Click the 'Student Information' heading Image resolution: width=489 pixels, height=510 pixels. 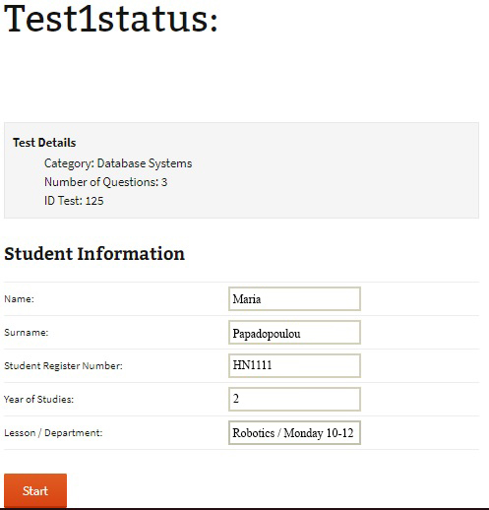(94, 254)
